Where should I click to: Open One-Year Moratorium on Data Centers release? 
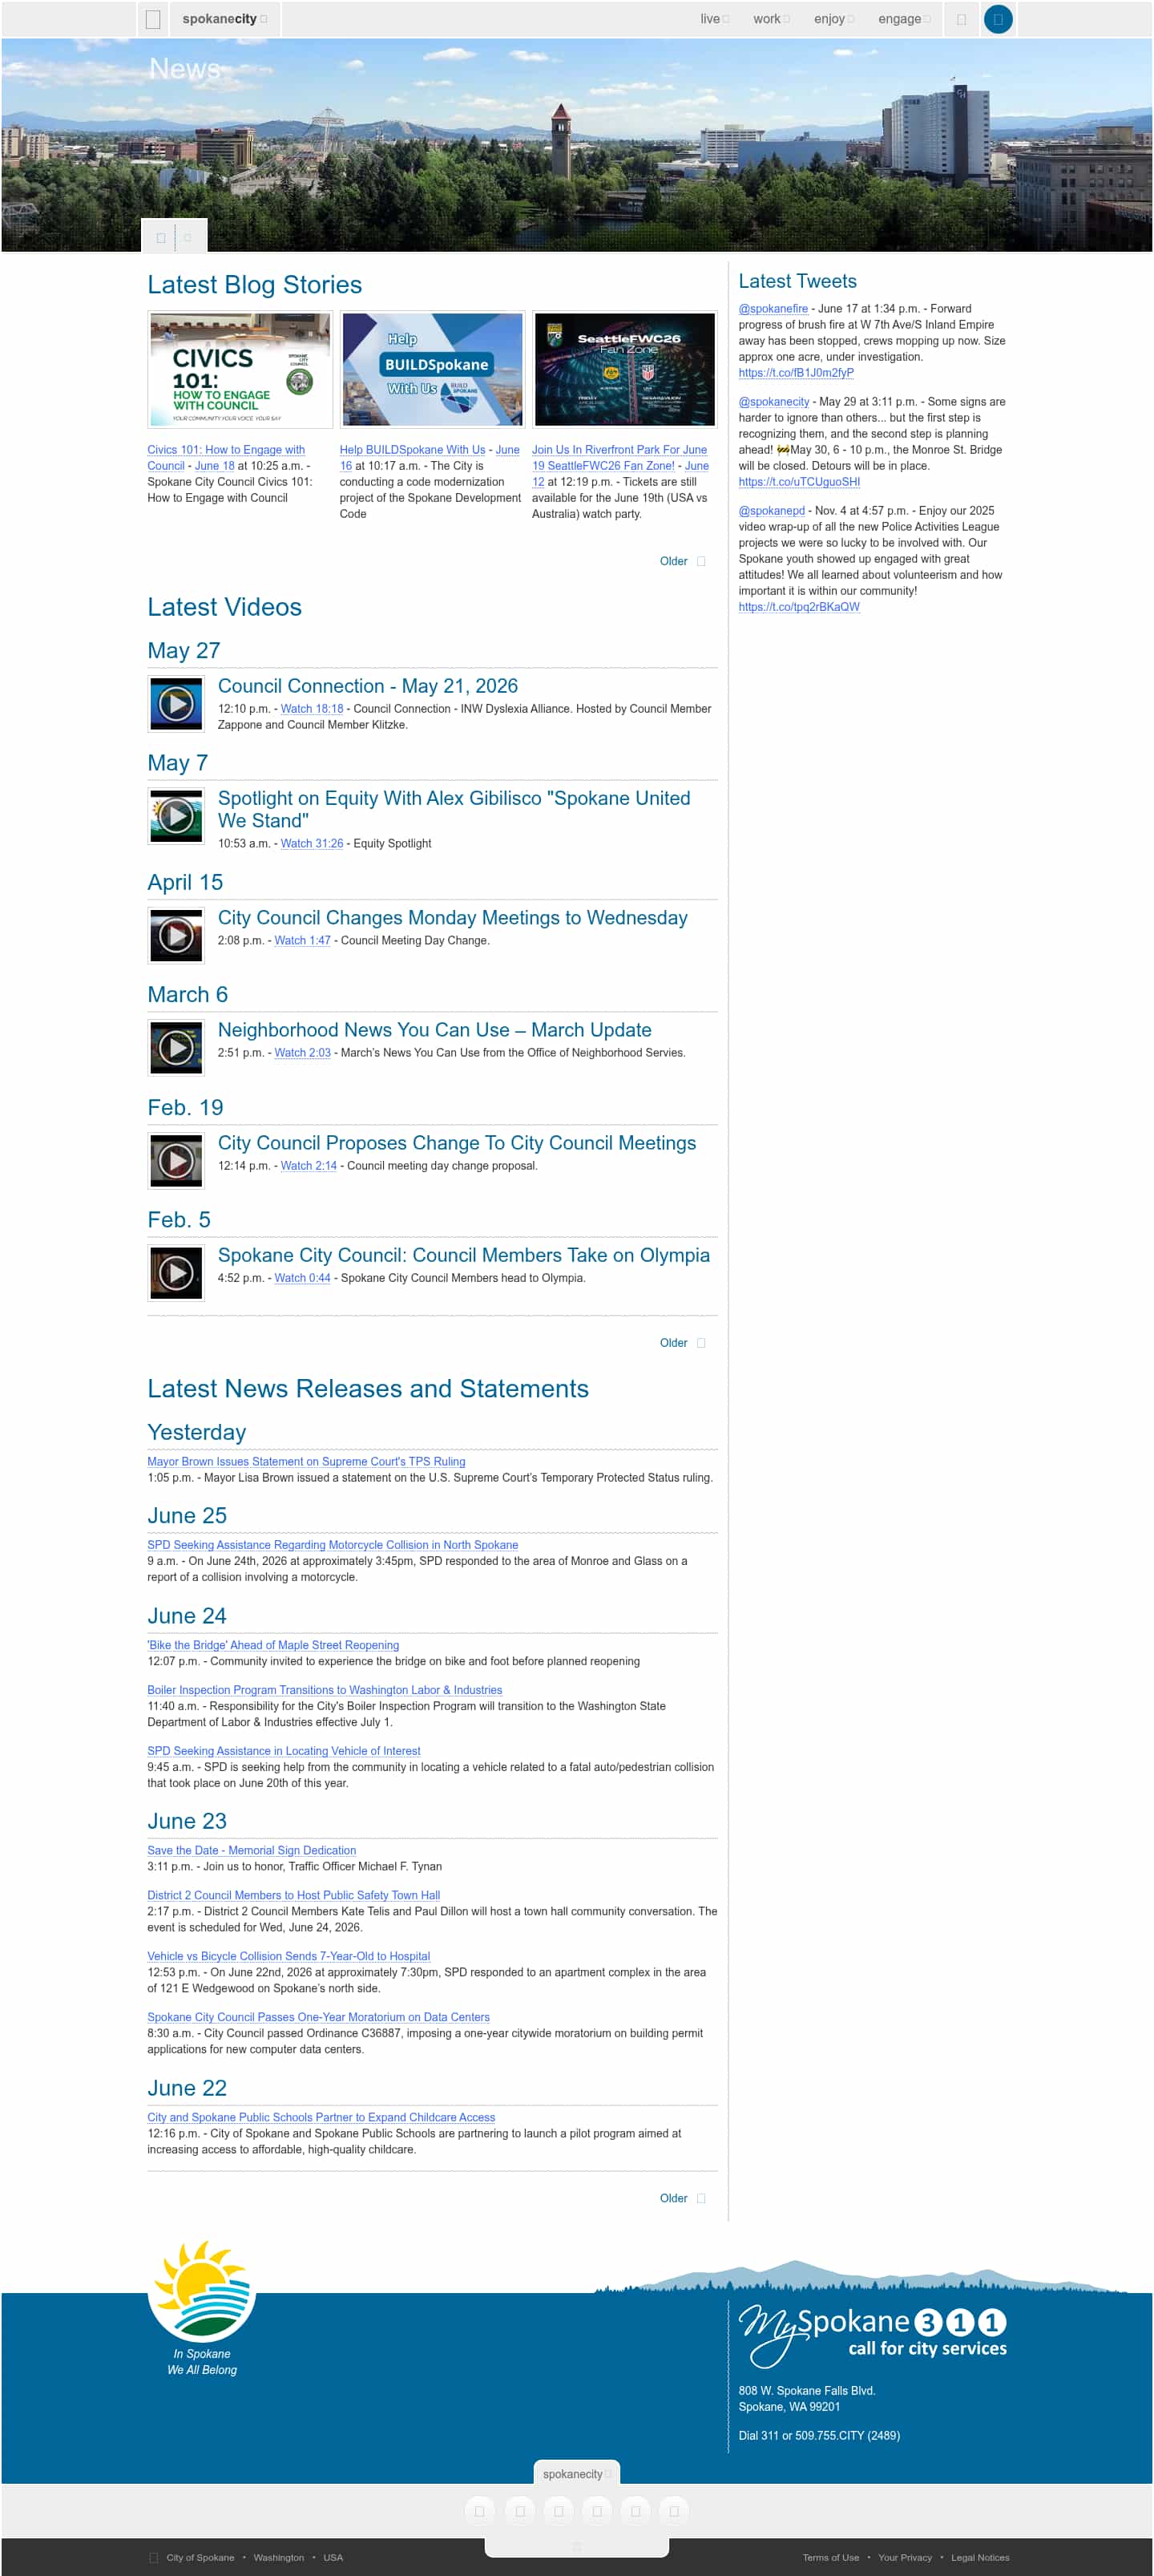pos(317,2016)
